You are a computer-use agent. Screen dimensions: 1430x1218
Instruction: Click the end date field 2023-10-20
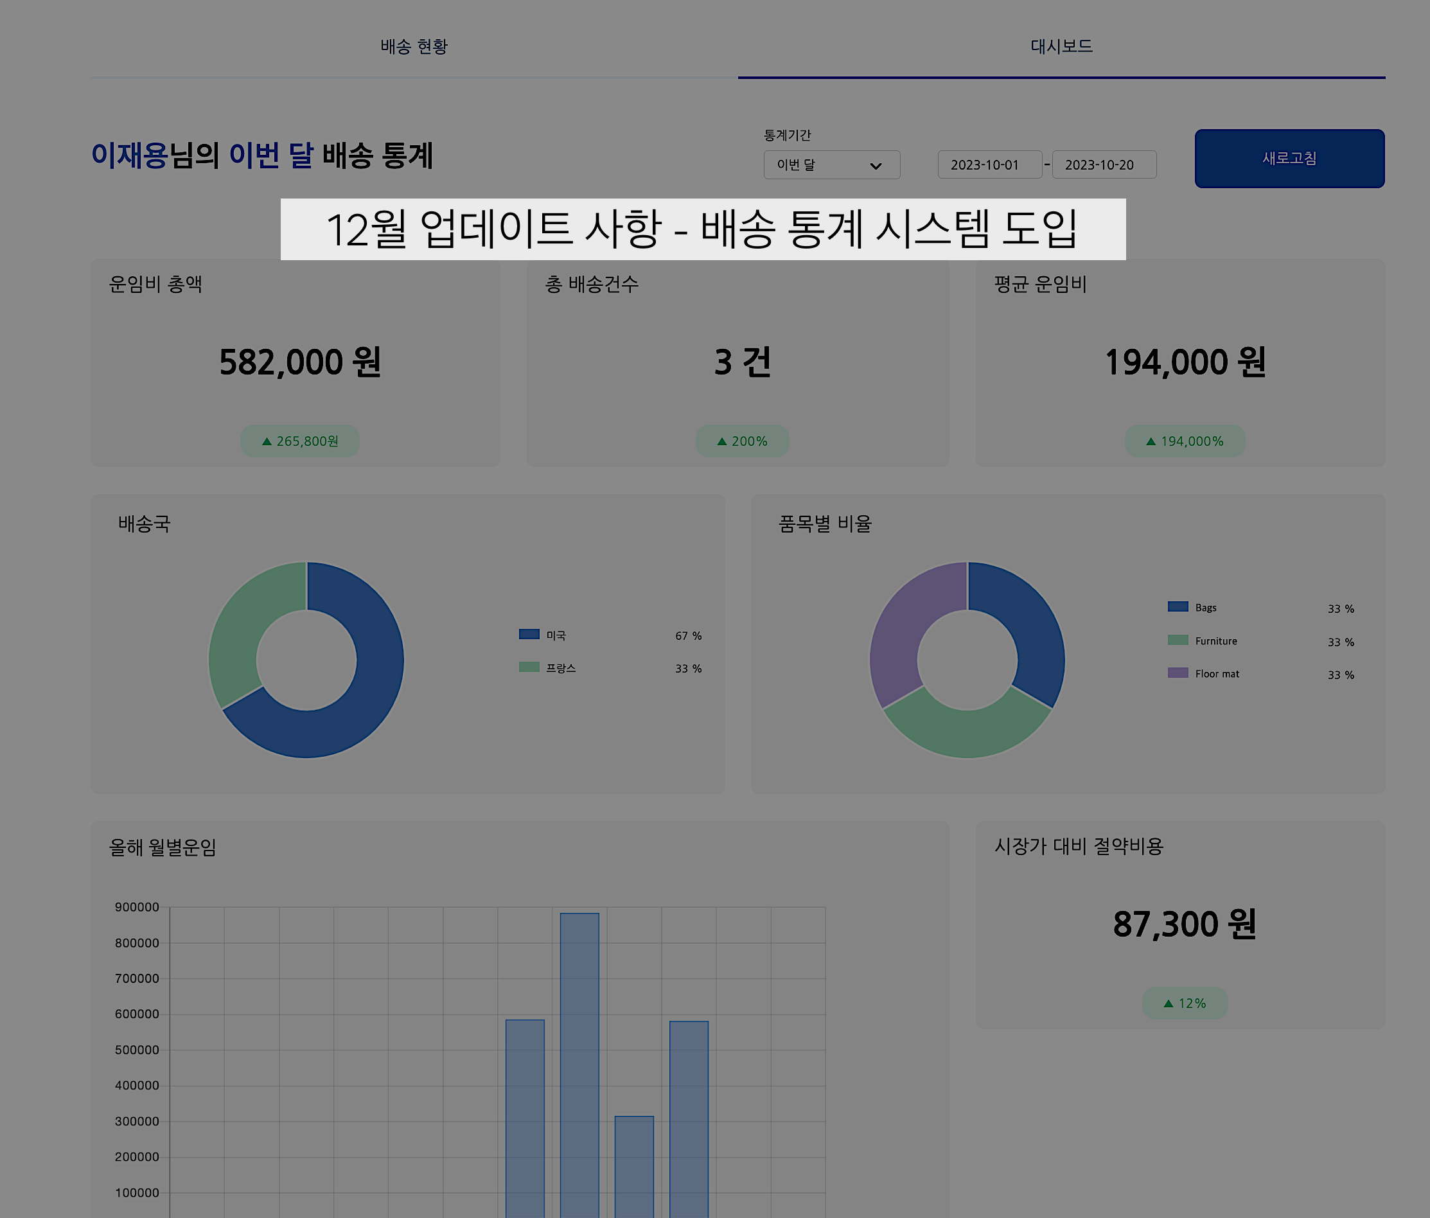point(1103,165)
